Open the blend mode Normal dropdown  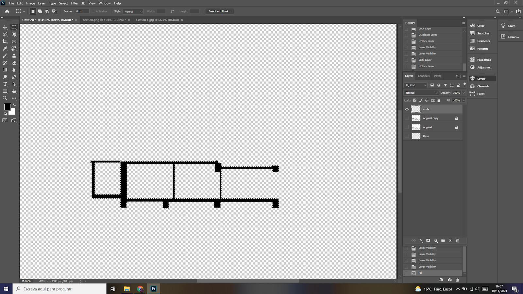(x=421, y=93)
